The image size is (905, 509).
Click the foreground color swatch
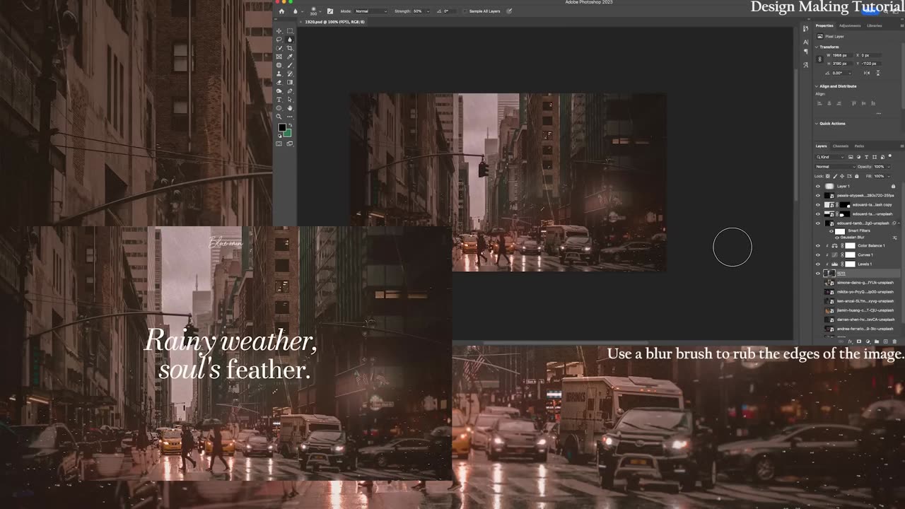[x=281, y=128]
